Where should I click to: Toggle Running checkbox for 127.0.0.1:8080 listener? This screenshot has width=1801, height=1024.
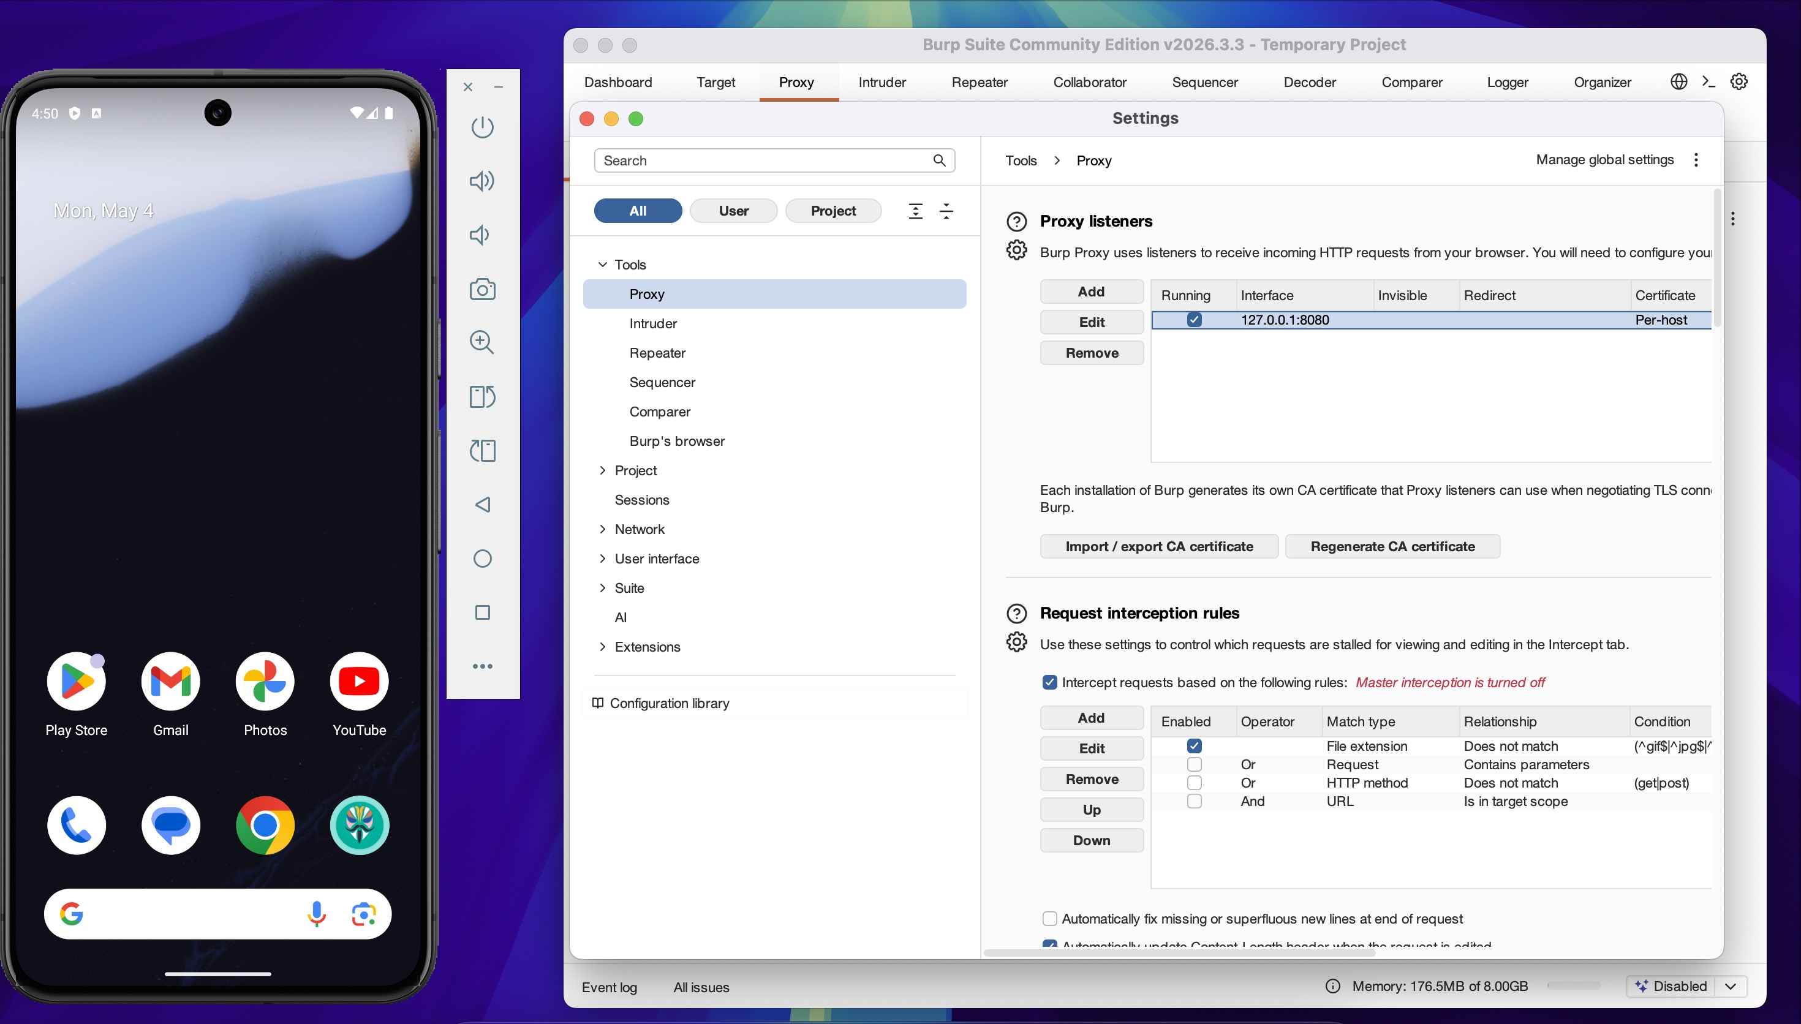click(x=1194, y=320)
